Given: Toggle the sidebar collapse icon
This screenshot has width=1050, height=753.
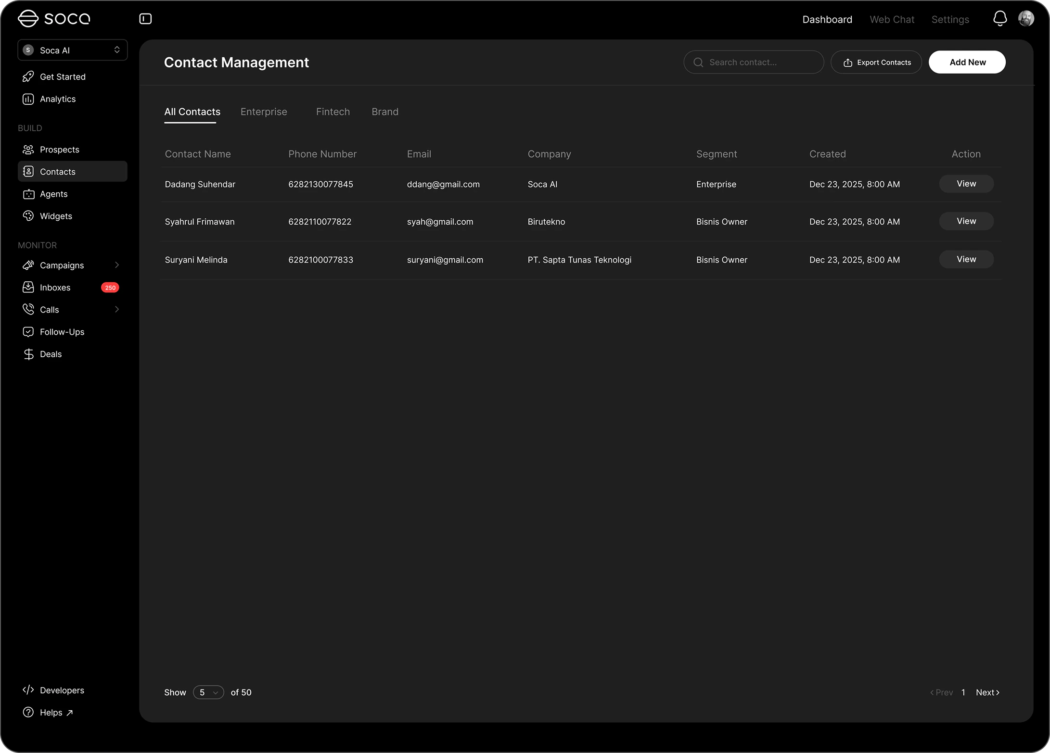Looking at the screenshot, I should pos(145,19).
